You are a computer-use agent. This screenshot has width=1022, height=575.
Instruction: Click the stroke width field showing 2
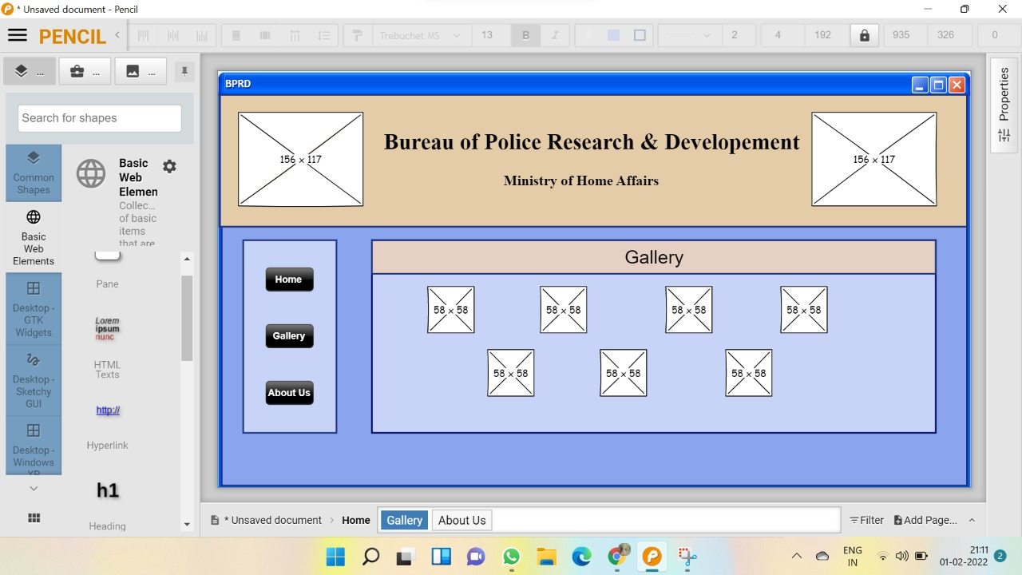[738, 35]
